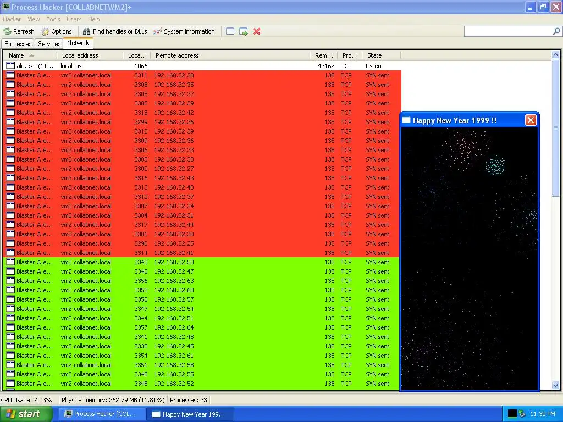Viewport: 563px width, 422px height.
Task: Select the Network tab
Action: tap(78, 43)
